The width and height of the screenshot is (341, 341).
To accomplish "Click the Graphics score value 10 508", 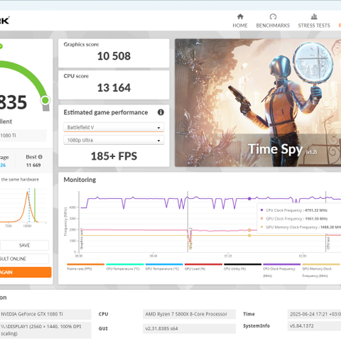I will pos(114,56).
